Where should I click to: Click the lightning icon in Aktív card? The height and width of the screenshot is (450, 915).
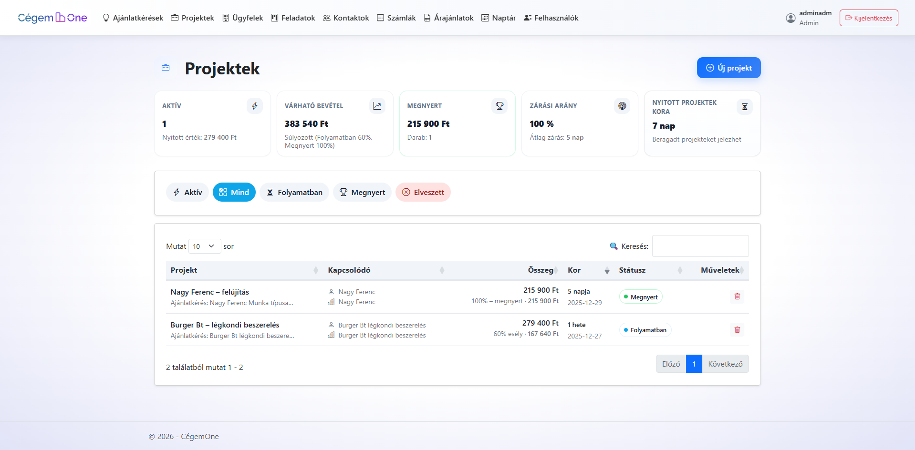[x=254, y=106]
